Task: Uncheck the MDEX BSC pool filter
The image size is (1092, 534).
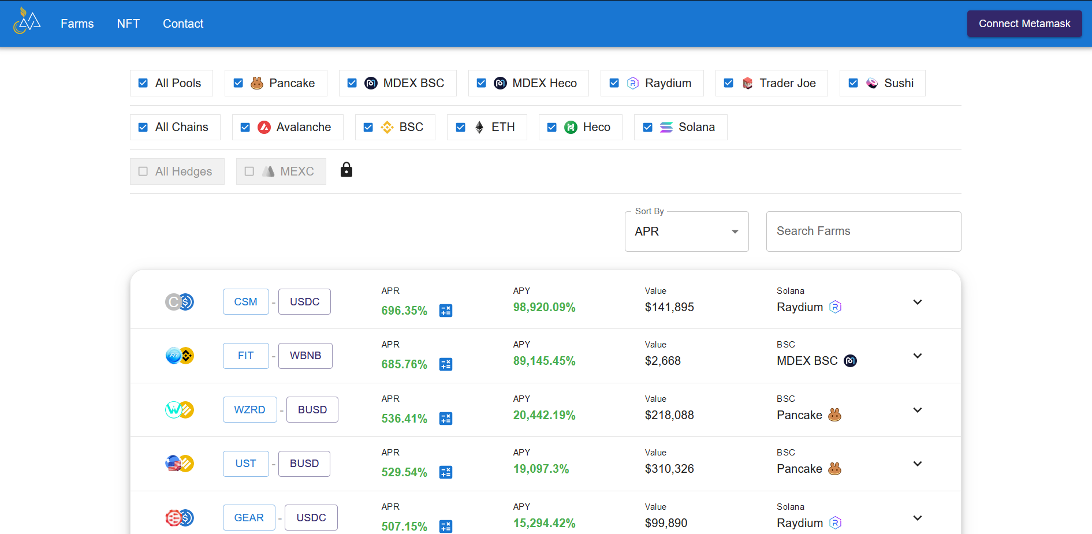Action: tap(352, 83)
